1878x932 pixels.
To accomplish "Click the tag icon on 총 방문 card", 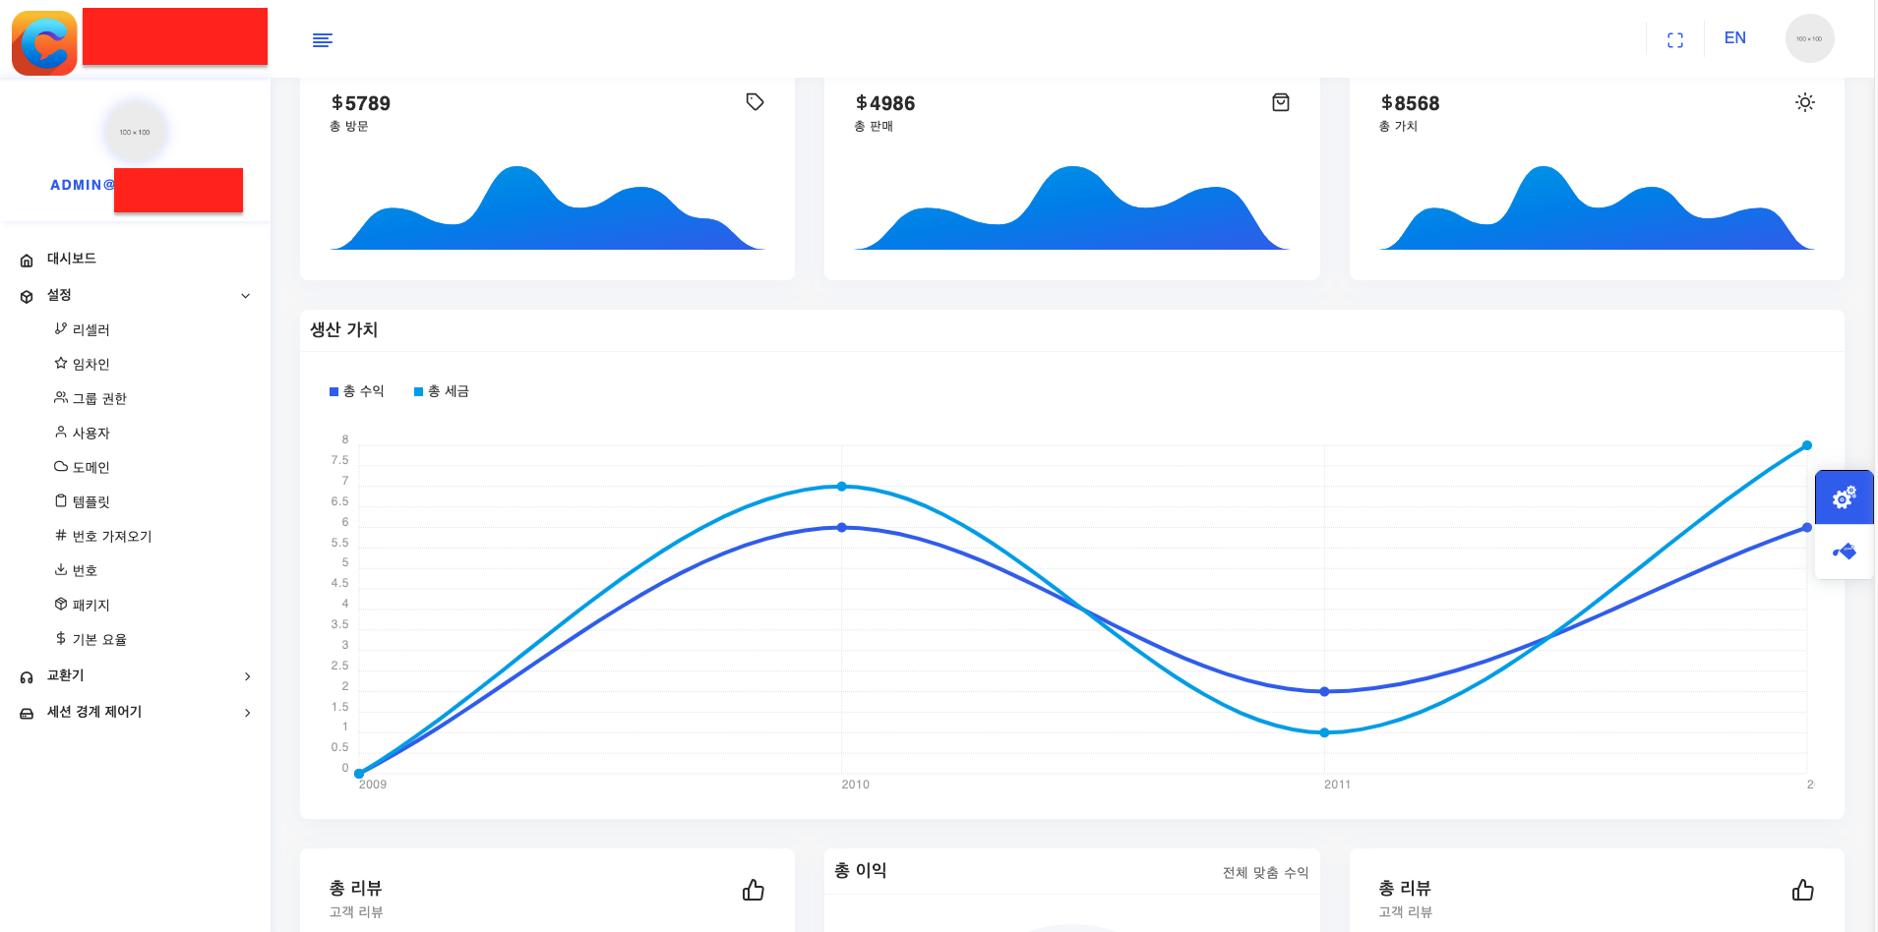I will coord(755,102).
